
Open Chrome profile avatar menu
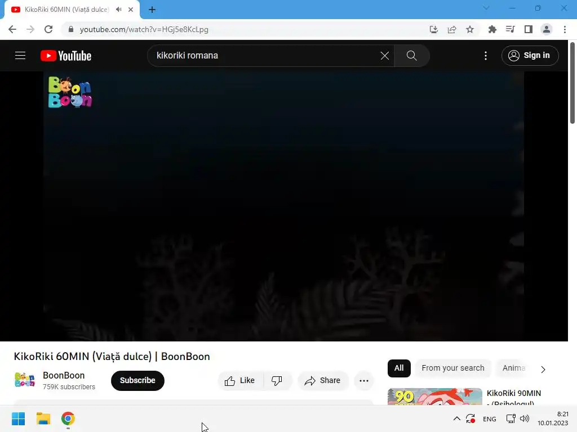(547, 29)
